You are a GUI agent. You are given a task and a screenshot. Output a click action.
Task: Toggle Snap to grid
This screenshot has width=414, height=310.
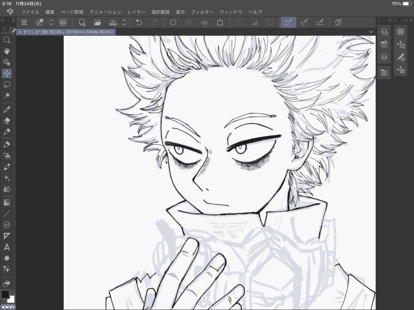(x=320, y=22)
